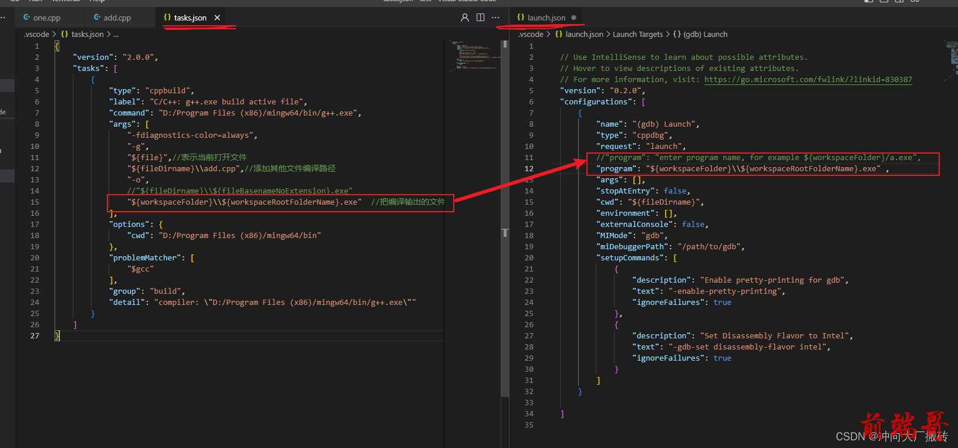Click the "type": "cppdbg" line
This screenshot has height=448, width=958.
pyautogui.click(x=634, y=135)
